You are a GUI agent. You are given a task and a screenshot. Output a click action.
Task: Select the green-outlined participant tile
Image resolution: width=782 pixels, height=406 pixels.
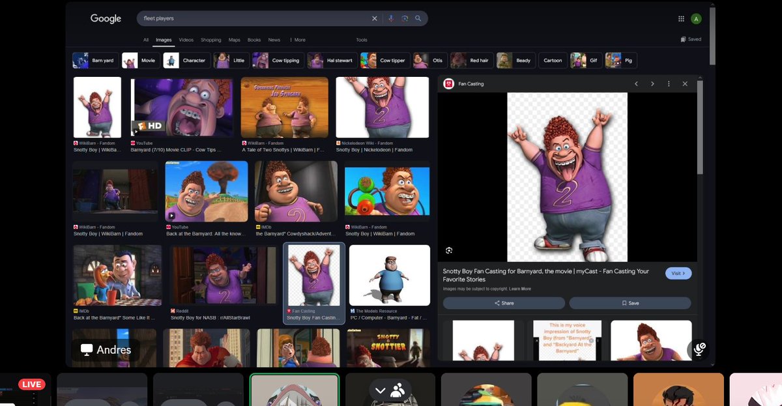(x=295, y=390)
